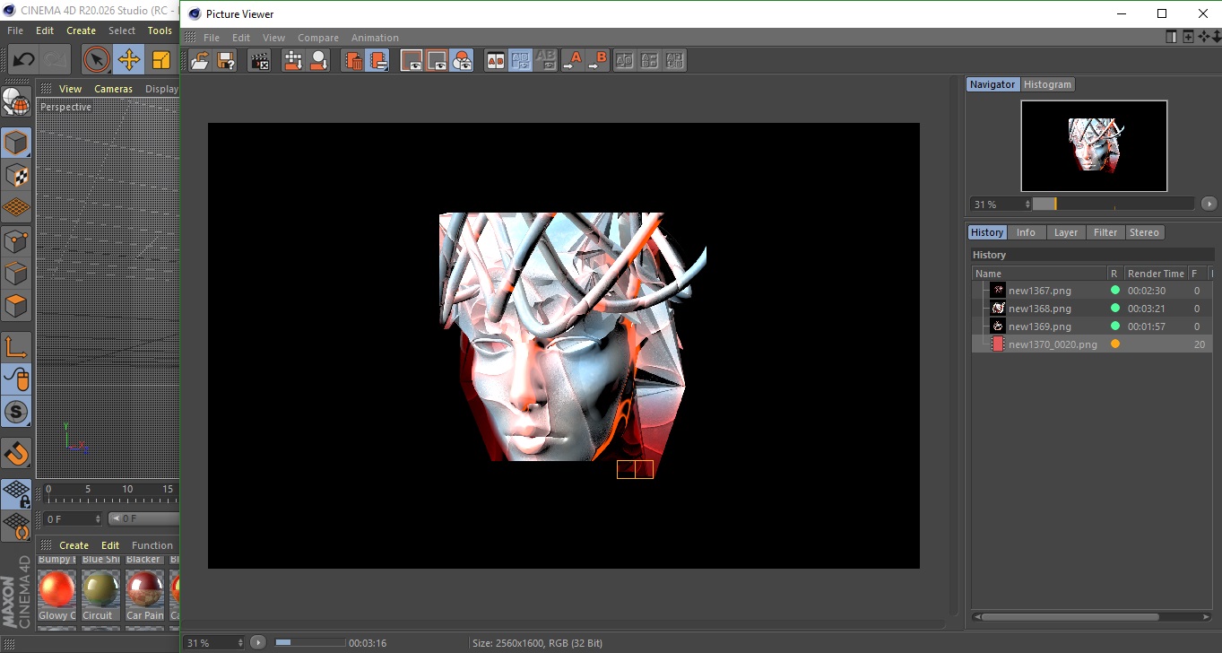This screenshot has width=1222, height=653.
Task: Select the Live Selection cursor tool
Action: (96, 60)
